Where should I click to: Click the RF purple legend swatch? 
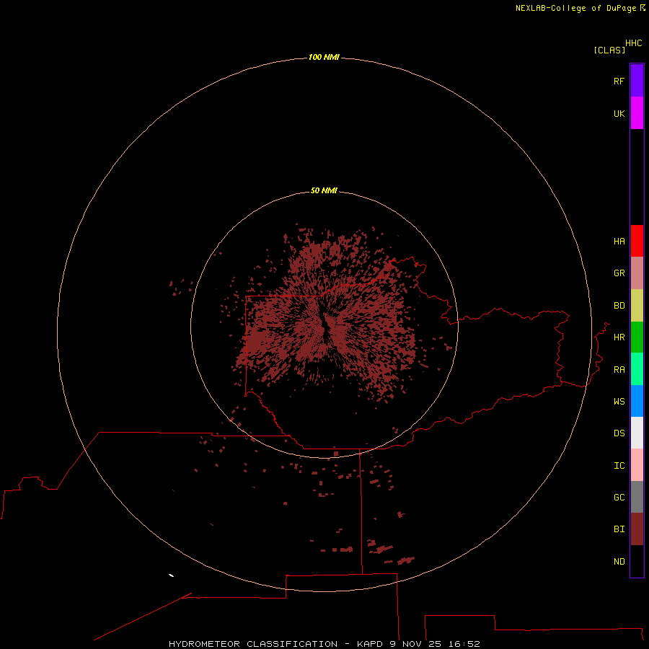637,81
